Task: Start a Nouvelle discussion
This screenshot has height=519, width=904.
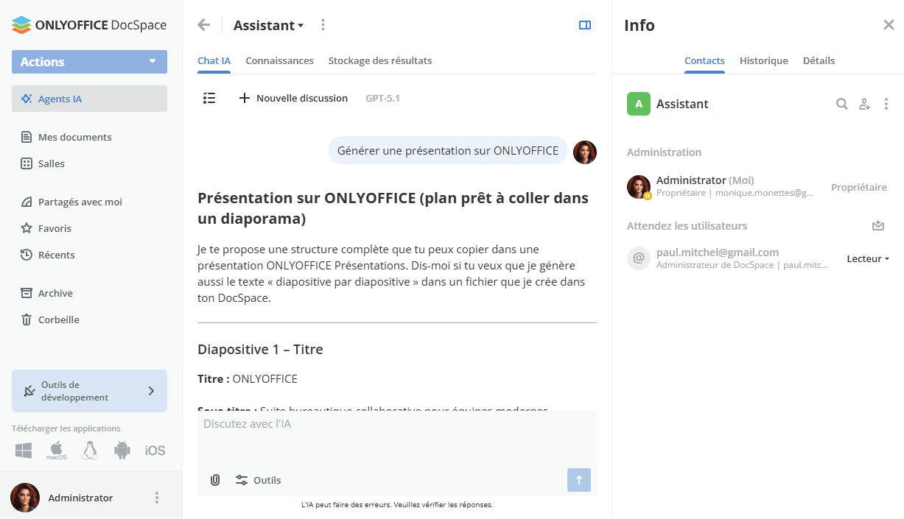Action: 293,98
